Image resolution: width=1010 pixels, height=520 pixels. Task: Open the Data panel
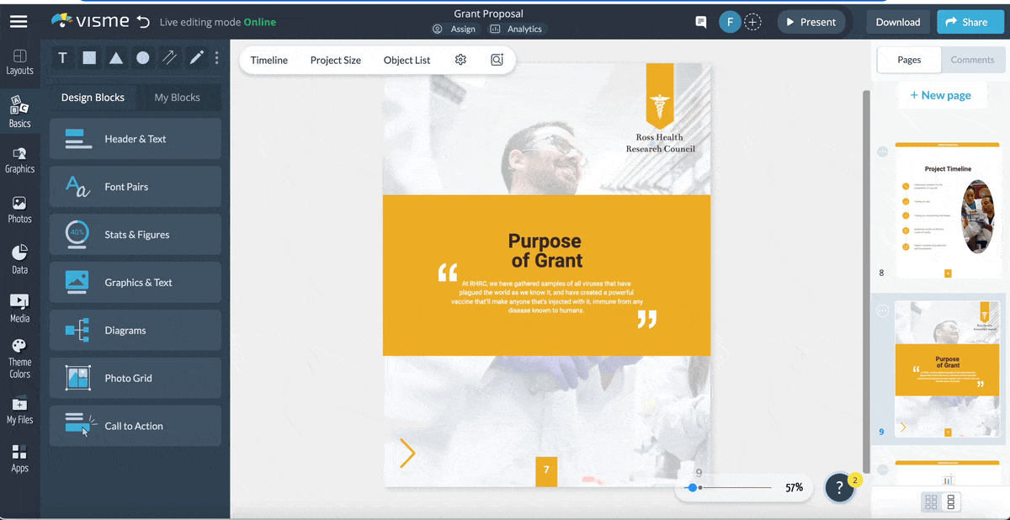(19, 257)
